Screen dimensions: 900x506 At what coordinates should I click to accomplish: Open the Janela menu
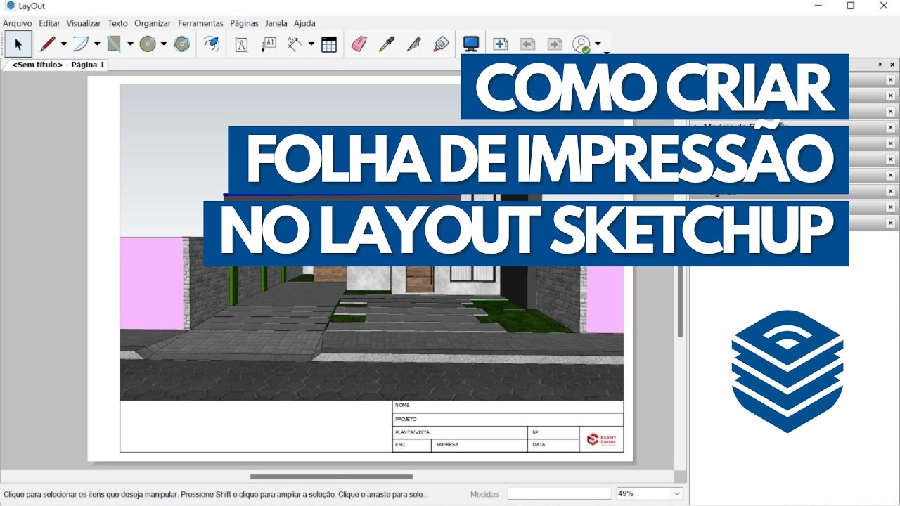[276, 23]
